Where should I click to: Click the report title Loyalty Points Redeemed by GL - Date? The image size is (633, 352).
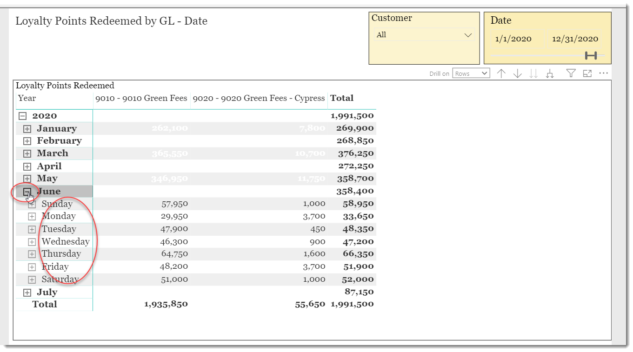[111, 21]
